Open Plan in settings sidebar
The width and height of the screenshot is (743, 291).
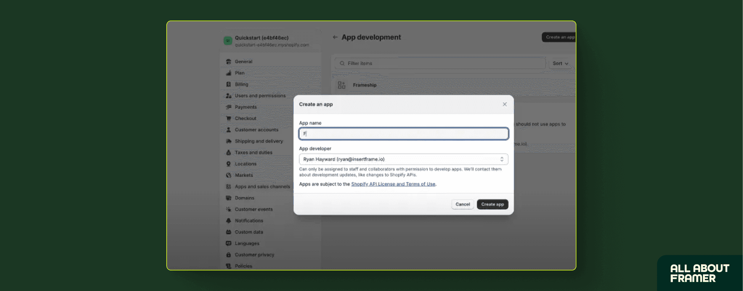[240, 73]
